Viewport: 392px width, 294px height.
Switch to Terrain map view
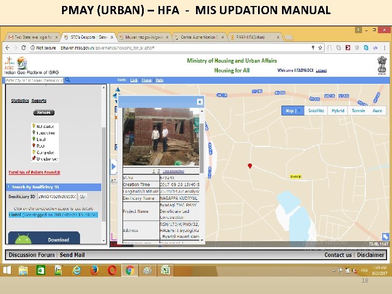pos(358,111)
